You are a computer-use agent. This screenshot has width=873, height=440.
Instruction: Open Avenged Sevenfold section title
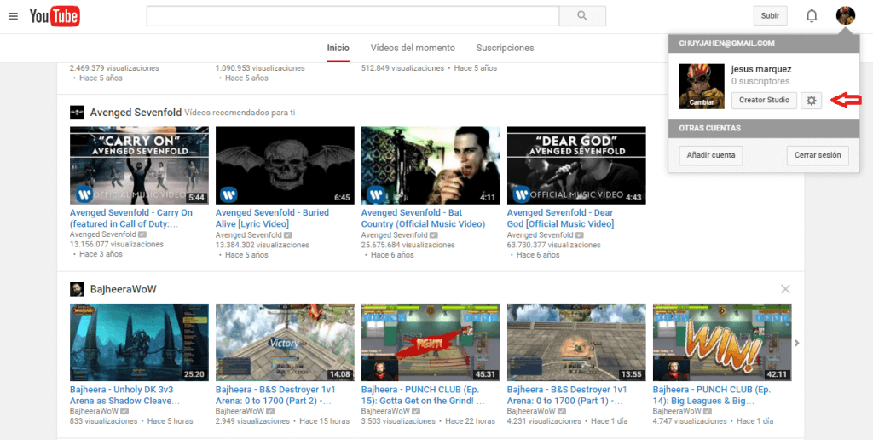(136, 113)
